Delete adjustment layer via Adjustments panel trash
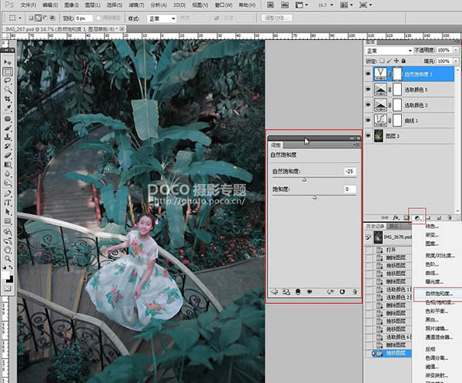Screen dimensions: 462x383 355,292
